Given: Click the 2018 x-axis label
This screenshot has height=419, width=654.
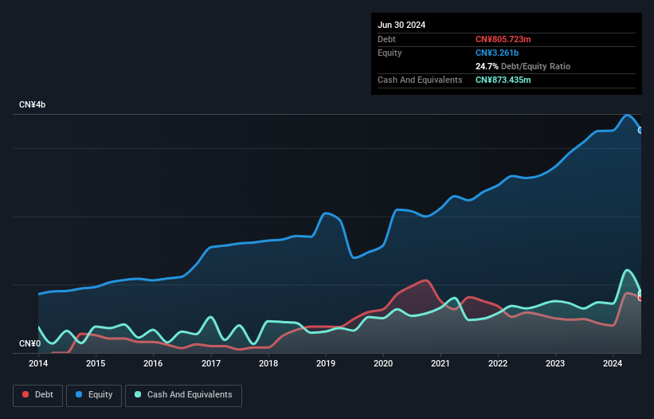Looking at the screenshot, I should coord(268,363).
